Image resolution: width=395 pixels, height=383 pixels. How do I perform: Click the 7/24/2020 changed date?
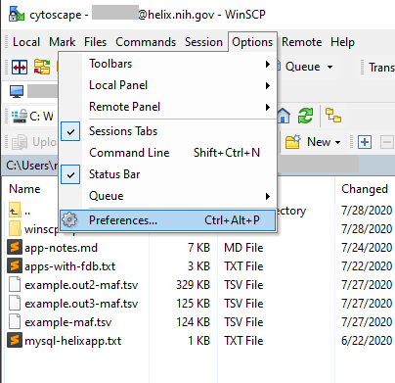367,248
